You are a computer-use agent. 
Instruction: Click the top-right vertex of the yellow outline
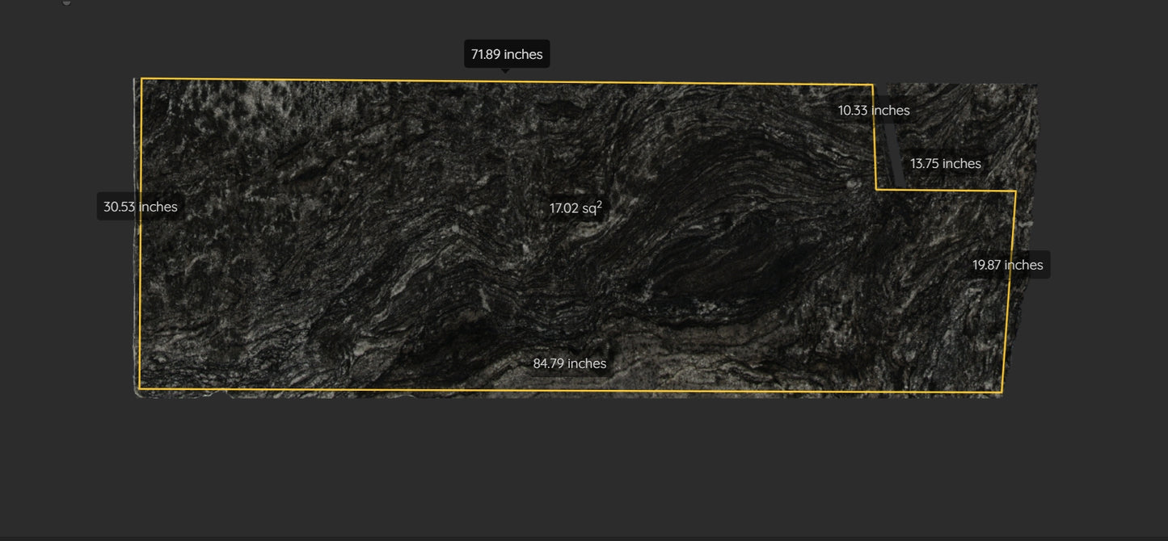pyautogui.click(x=872, y=83)
